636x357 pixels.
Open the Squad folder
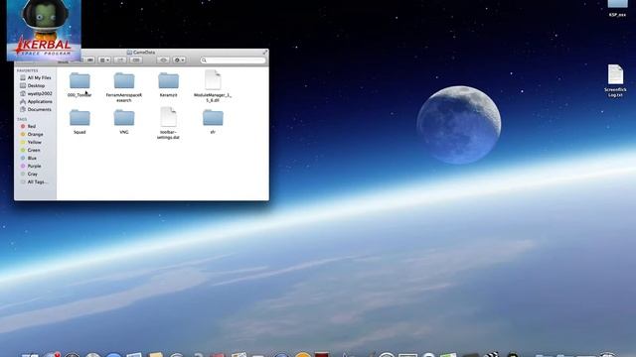(x=79, y=117)
